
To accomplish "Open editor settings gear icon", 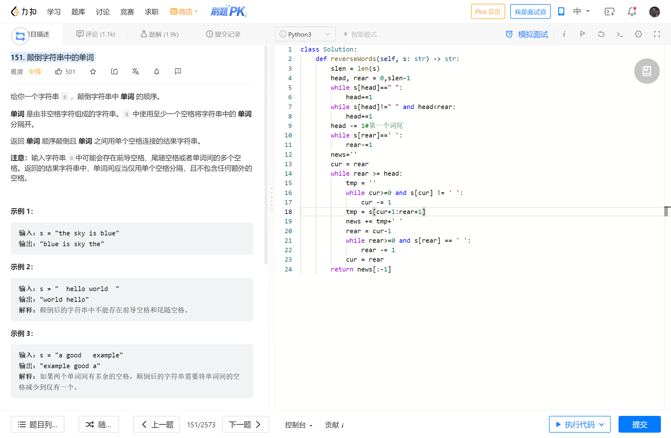I will pos(638,34).
